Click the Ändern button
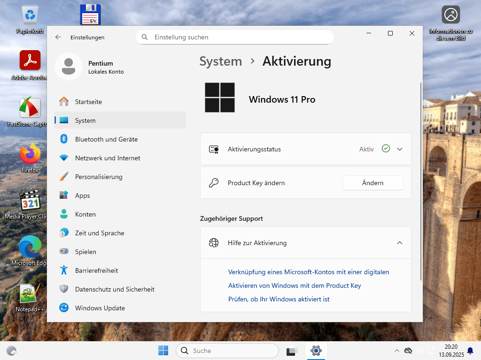Viewport: 481px width, 360px height. click(x=372, y=183)
